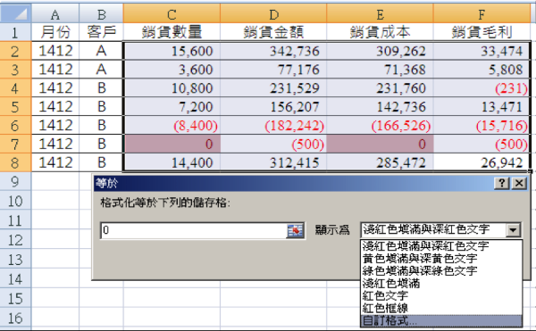The image size is (536, 331).
Task: Click the 銷貨毛利 header cell
Action: click(482, 32)
